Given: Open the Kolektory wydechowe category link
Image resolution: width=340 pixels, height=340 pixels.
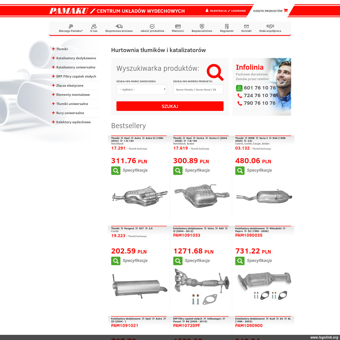Looking at the screenshot, I should (73, 122).
